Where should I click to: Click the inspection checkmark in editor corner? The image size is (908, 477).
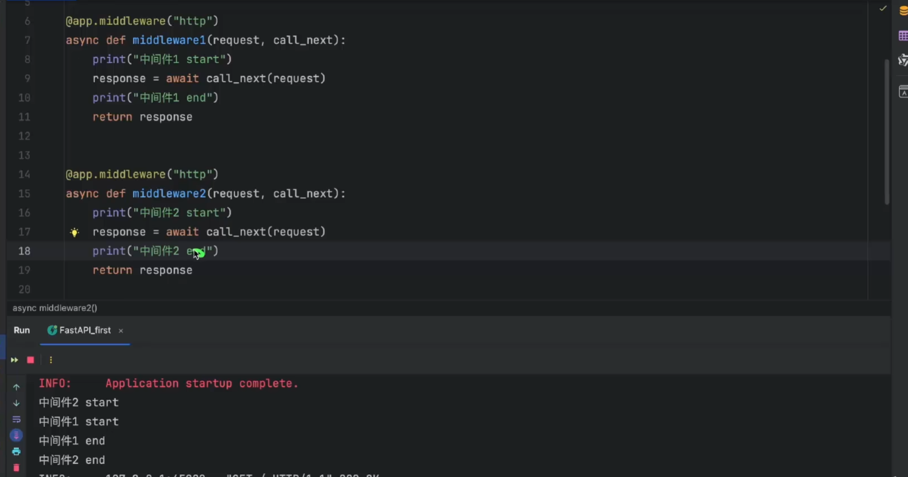[883, 8]
